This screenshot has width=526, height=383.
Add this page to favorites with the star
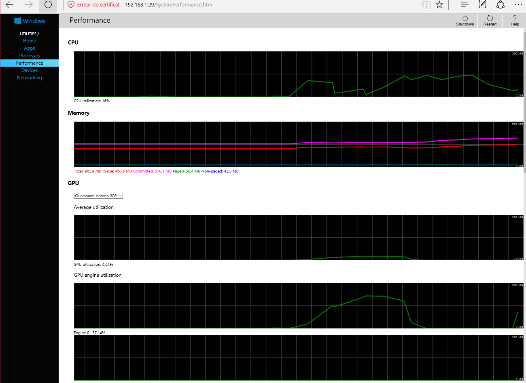[x=439, y=5]
